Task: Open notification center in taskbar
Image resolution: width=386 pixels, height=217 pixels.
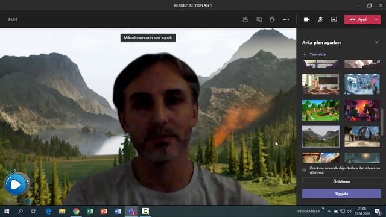Action: pyautogui.click(x=378, y=212)
